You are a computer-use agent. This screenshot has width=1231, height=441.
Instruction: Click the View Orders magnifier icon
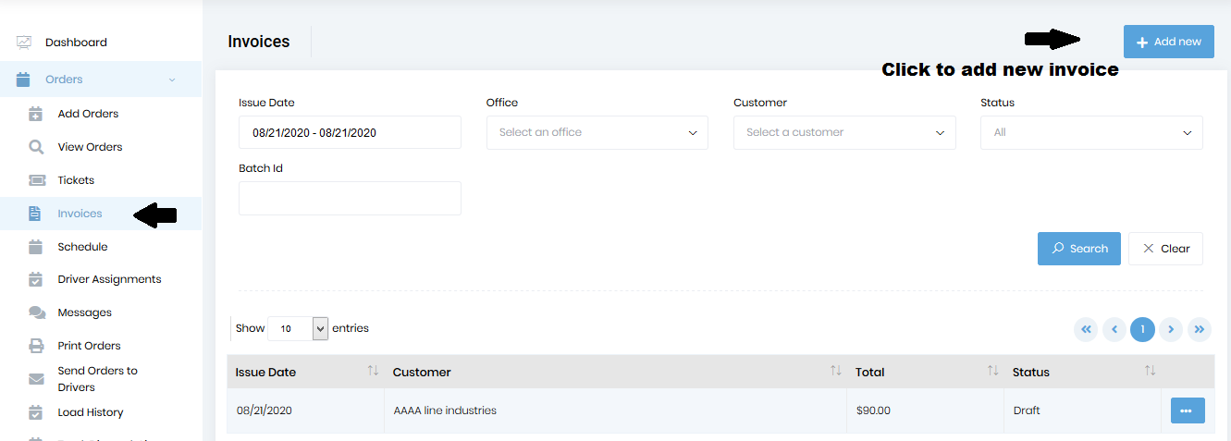pyautogui.click(x=36, y=147)
